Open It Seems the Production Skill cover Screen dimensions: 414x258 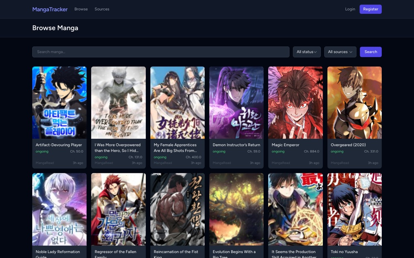[x=296, y=209]
